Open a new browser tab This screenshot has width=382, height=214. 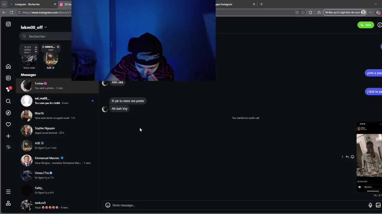coord(261,4)
